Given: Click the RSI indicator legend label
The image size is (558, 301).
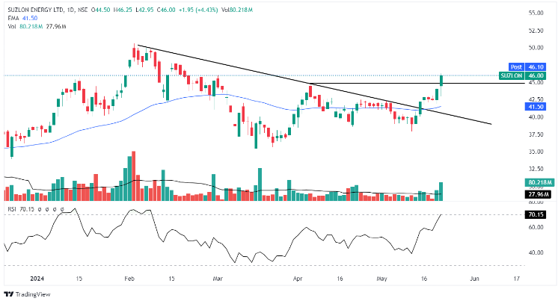Looking at the screenshot, I should pyautogui.click(x=10, y=210).
